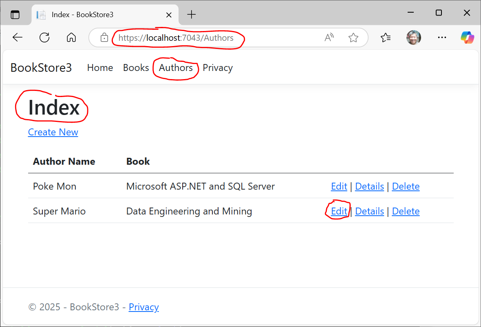Launch the Copilot icon
481x327 pixels.
click(x=467, y=38)
